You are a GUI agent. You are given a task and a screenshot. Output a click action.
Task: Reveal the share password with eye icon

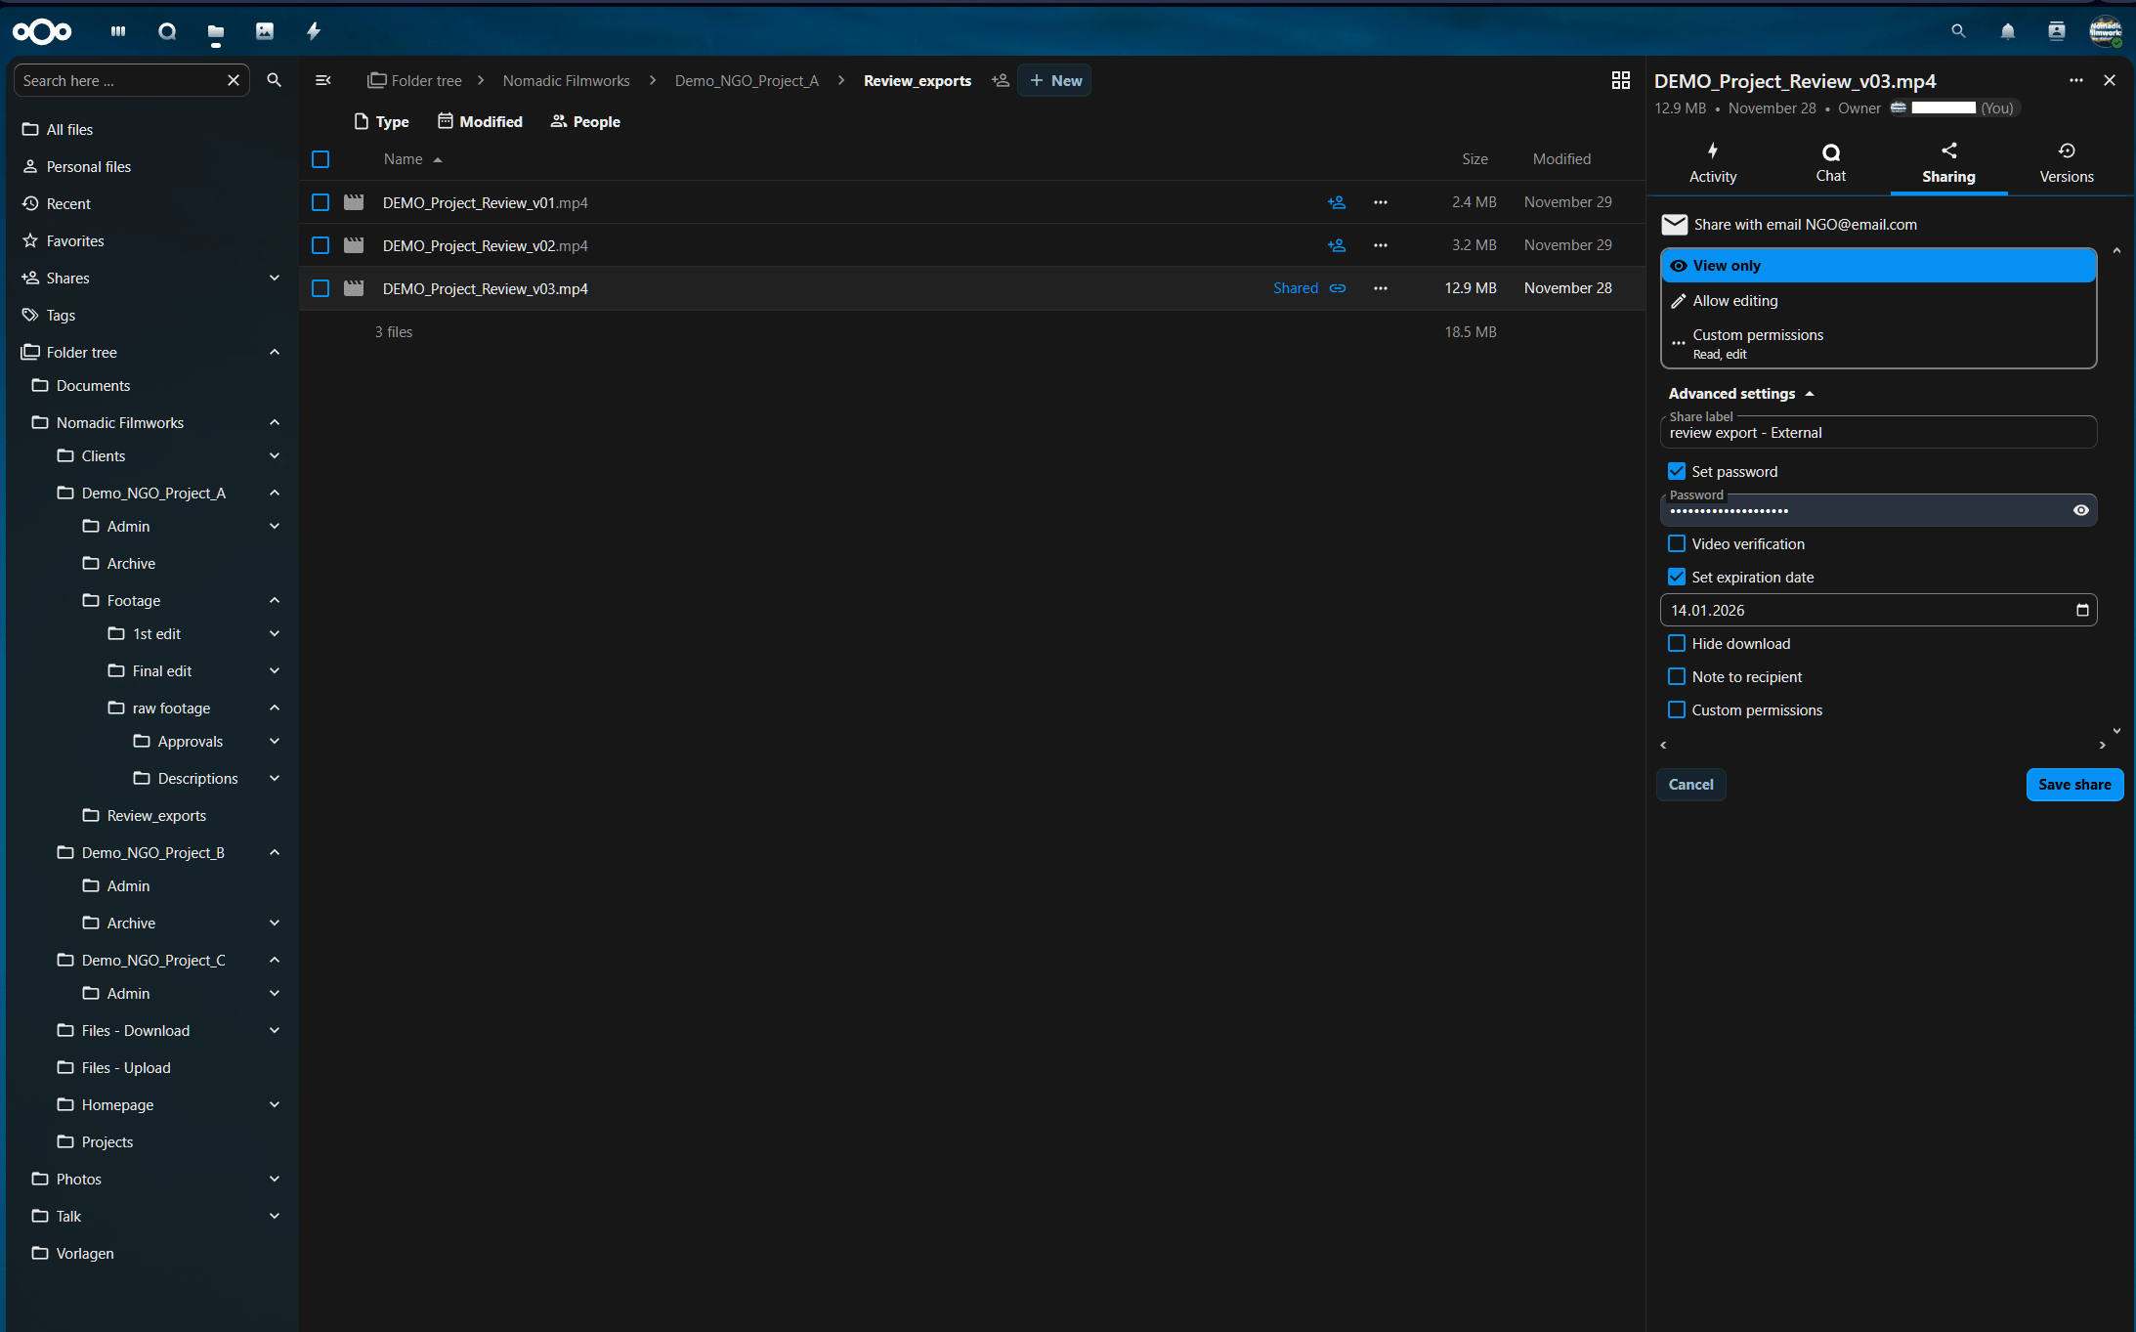click(x=2080, y=510)
